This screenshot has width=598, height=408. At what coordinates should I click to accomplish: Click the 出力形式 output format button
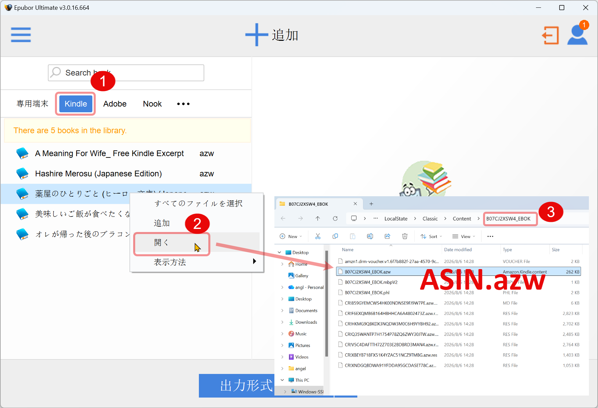coord(246,385)
